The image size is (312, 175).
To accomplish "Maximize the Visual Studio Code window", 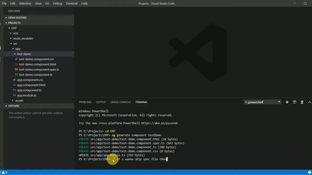I will click(305, 3).
